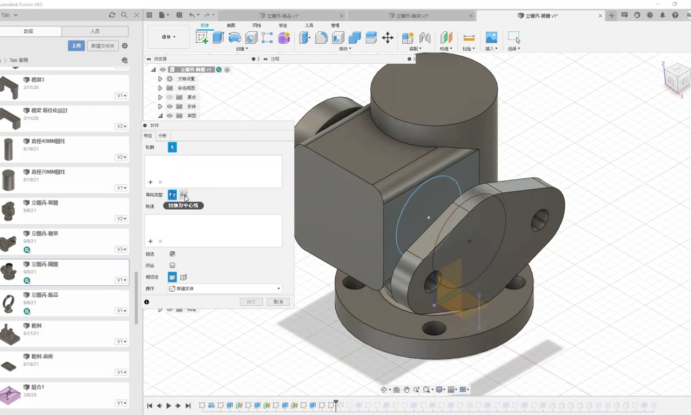691x415 pixels.
Task: Click the profile selection cursor button
Action: point(172,147)
